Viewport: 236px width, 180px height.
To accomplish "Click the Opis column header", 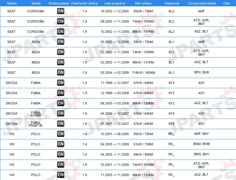I will [x=226, y=3].
